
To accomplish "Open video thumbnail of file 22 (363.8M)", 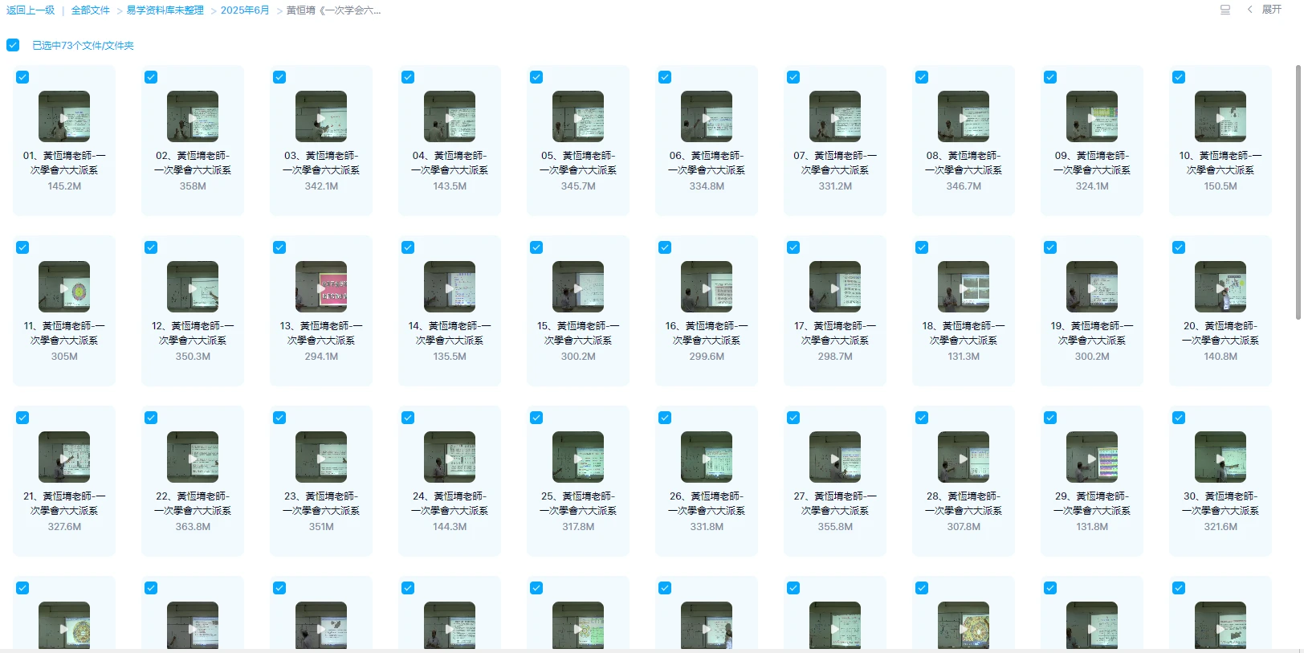I will click(193, 457).
